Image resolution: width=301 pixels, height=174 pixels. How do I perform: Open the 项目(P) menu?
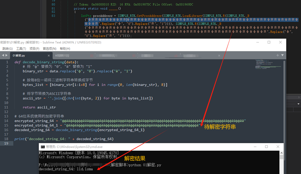pos(34,48)
